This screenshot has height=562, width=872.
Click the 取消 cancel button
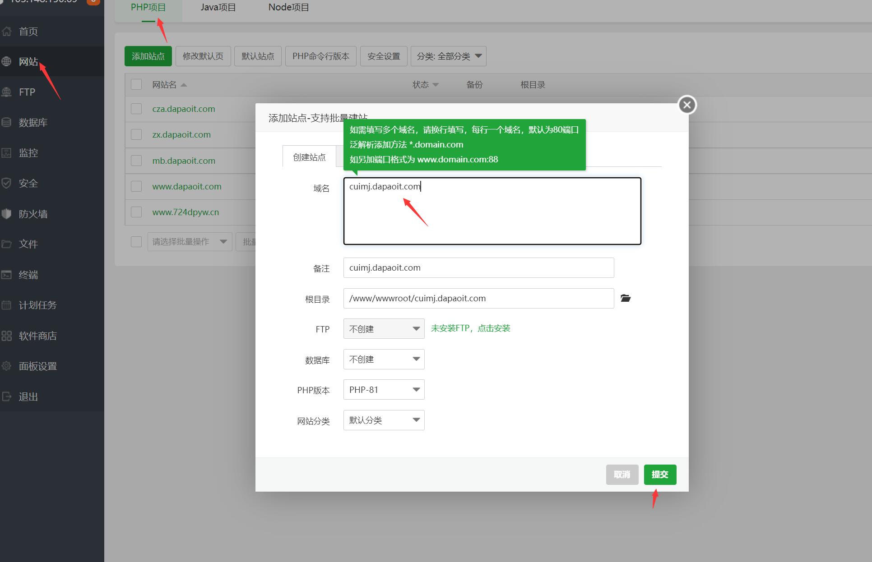tap(622, 474)
